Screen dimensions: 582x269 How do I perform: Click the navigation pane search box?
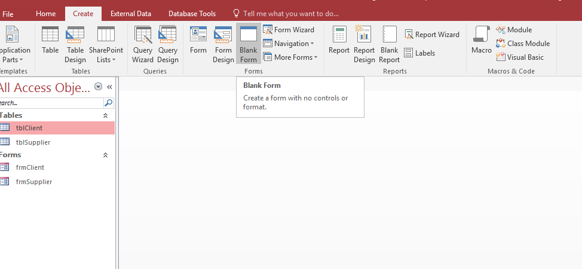[x=51, y=103]
